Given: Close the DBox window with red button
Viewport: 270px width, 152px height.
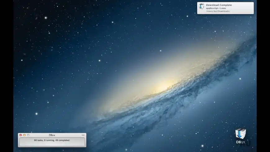Looking at the screenshot, I should (21, 135).
